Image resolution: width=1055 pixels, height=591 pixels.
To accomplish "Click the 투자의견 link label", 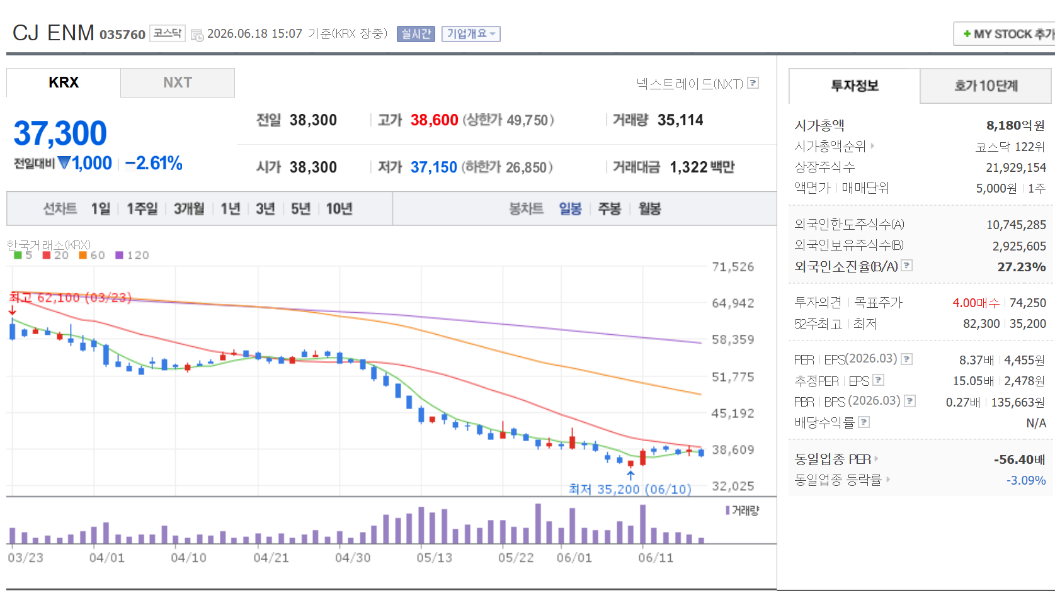I will (818, 303).
